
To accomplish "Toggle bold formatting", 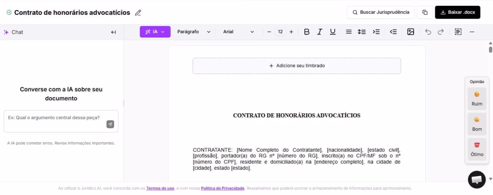I will tap(307, 32).
